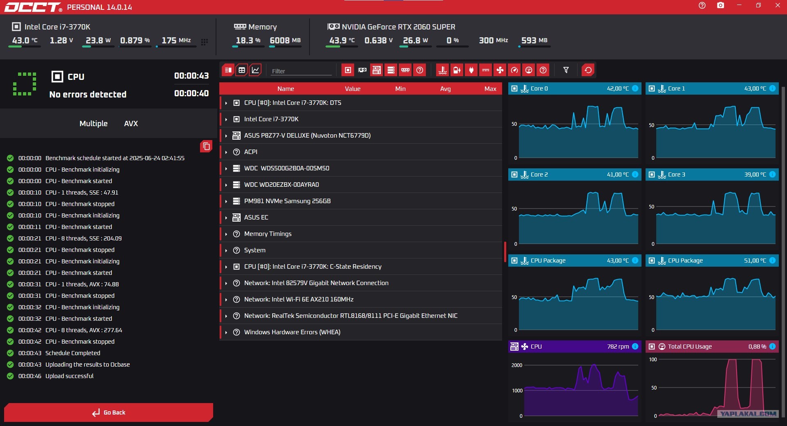This screenshot has height=426, width=787.
Task: Expand the C-State Residency group
Action: 226,267
